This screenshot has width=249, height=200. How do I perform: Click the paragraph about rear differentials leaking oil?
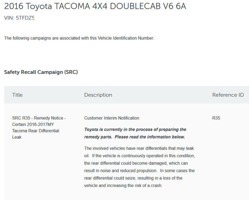tap(139, 167)
